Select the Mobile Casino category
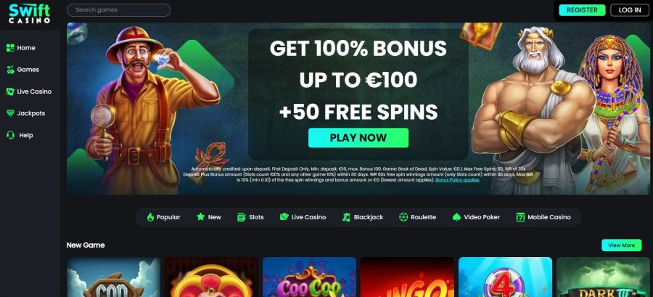The height and width of the screenshot is (297, 653). (x=543, y=217)
